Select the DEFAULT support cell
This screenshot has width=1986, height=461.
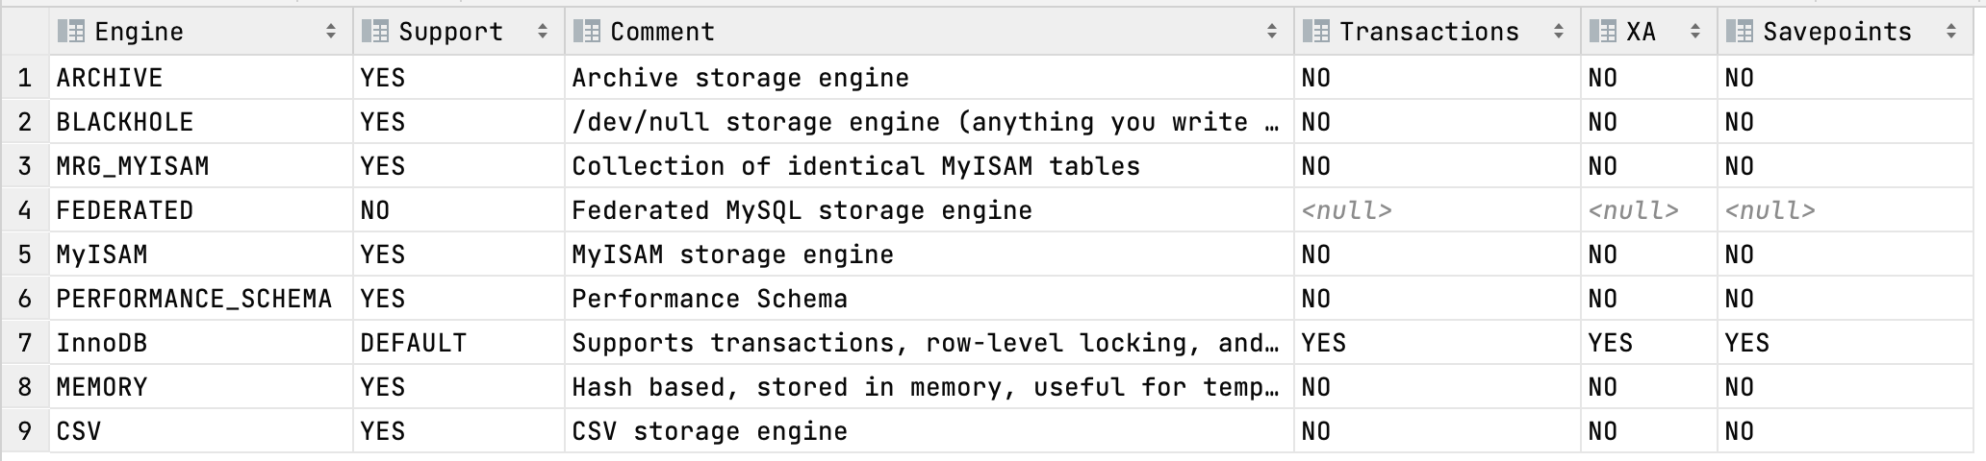click(x=459, y=343)
